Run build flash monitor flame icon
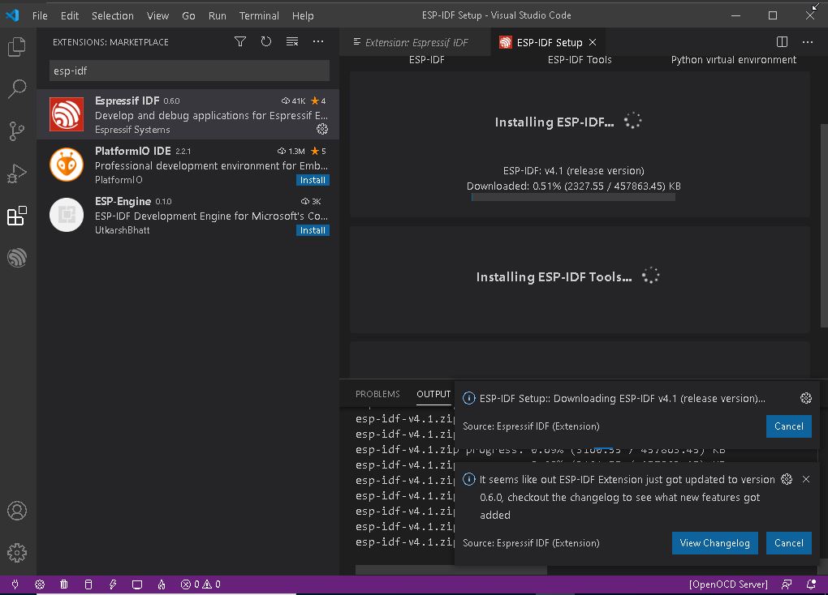This screenshot has height=595, width=828. [x=162, y=584]
